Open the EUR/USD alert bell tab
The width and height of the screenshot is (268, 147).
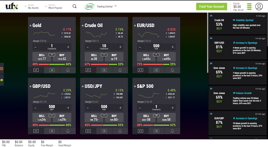coord(172,70)
